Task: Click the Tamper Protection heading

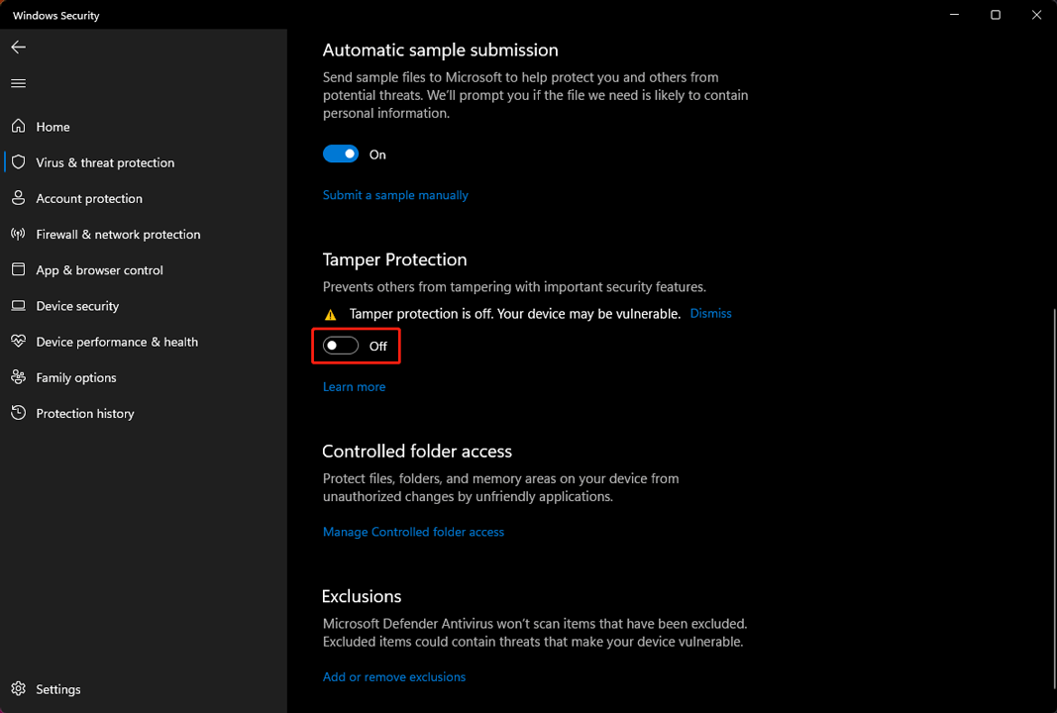Action: coord(394,259)
